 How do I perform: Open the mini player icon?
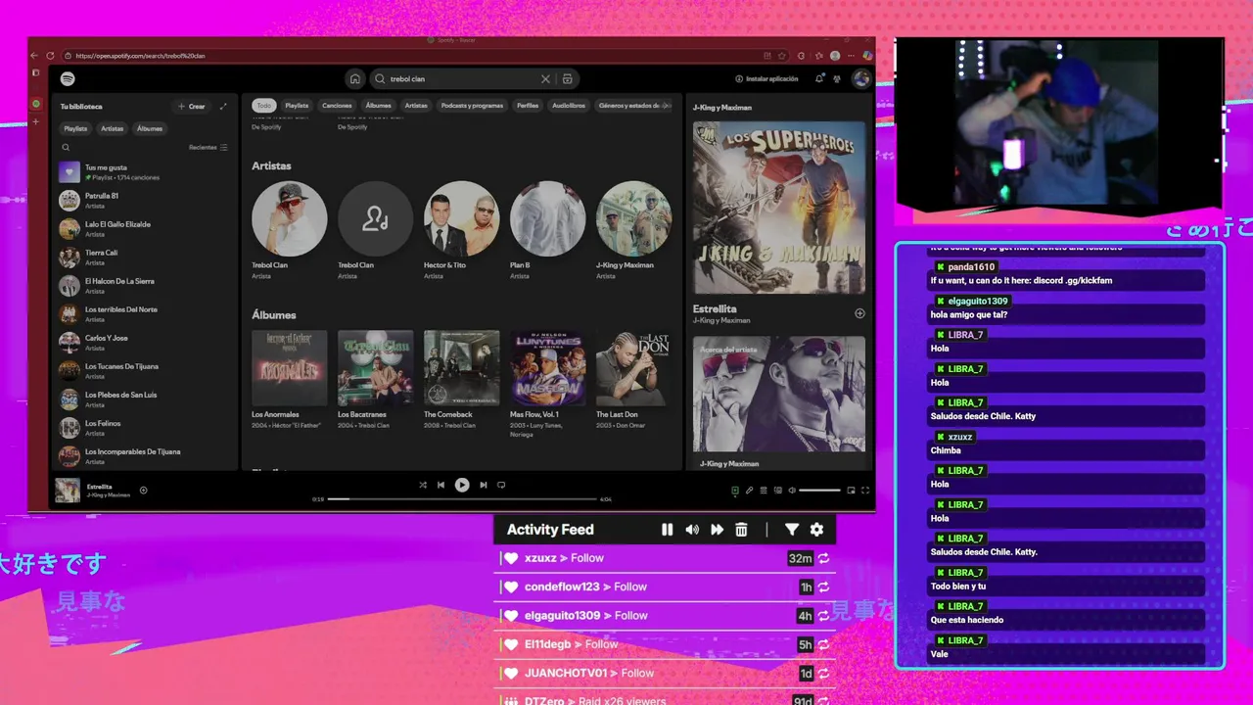pyautogui.click(x=851, y=490)
